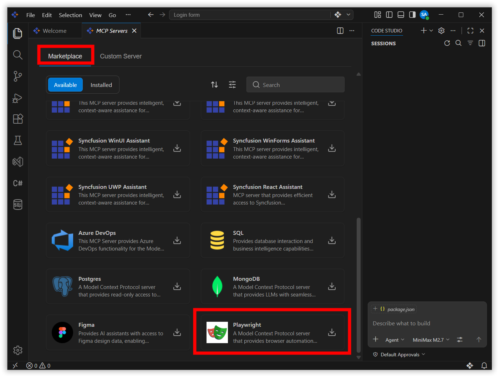Search sessions in Code Studio panel
499x377 pixels.
tap(459, 43)
